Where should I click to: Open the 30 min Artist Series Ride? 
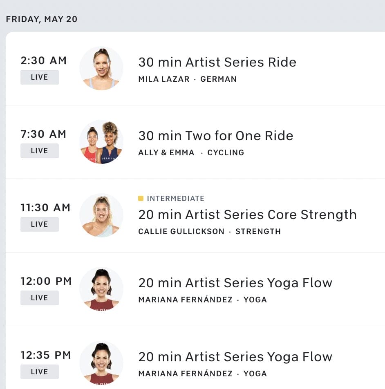pos(217,62)
